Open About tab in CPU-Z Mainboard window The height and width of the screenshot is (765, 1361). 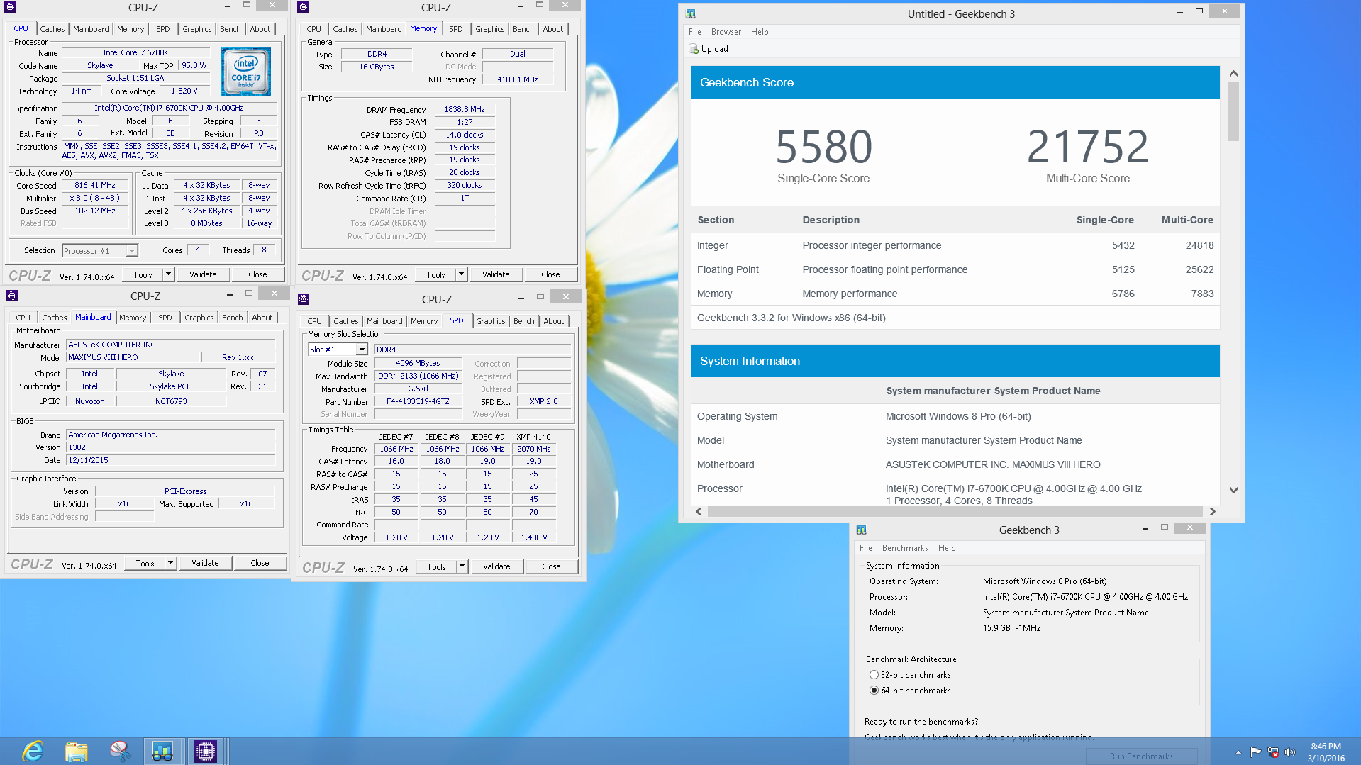click(262, 318)
